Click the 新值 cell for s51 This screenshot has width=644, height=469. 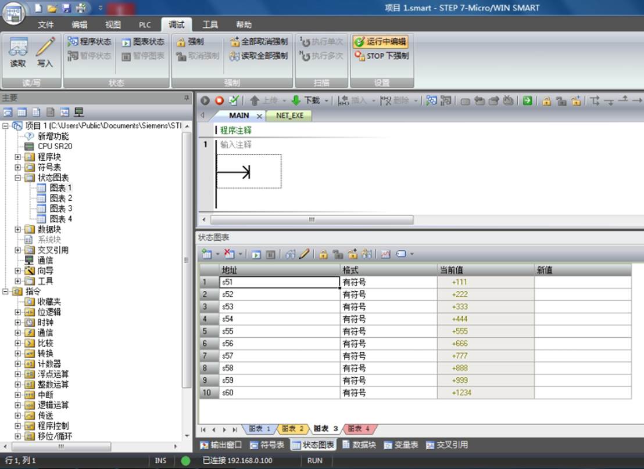click(x=583, y=282)
